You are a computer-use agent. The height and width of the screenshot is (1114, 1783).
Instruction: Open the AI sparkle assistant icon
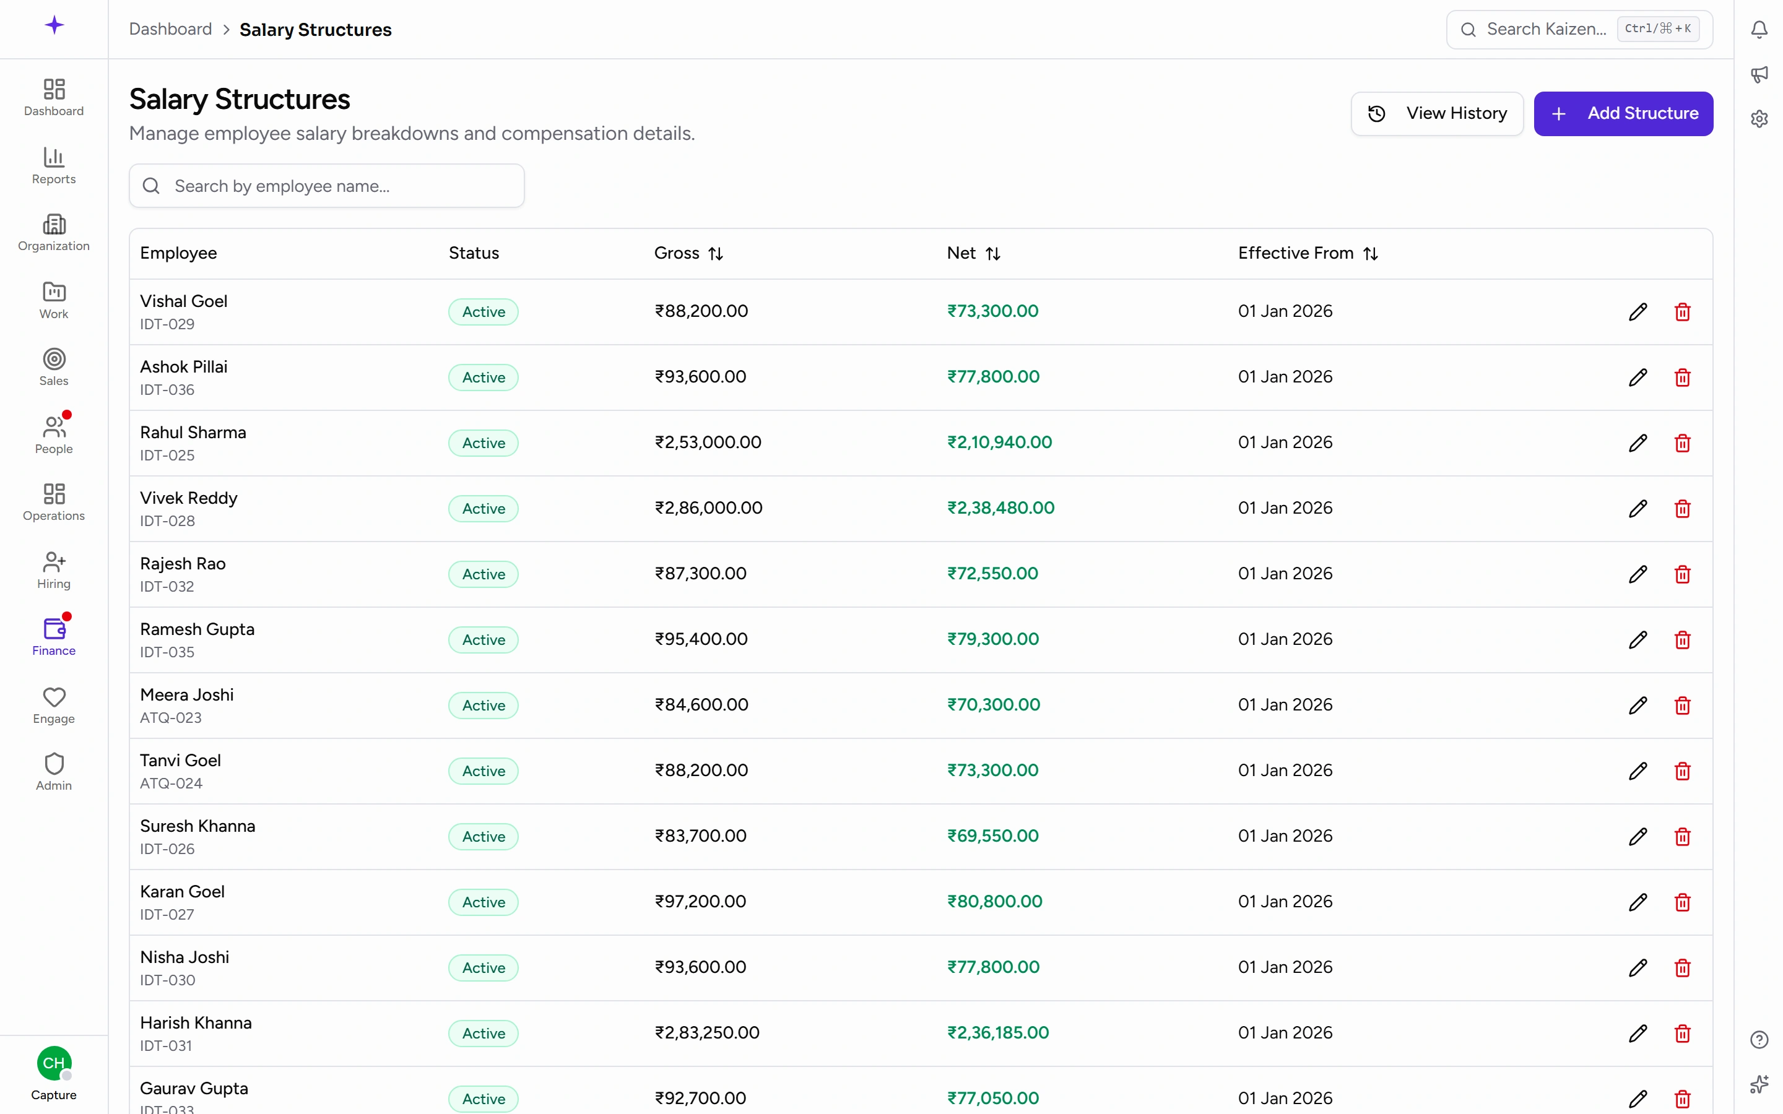[1759, 1084]
